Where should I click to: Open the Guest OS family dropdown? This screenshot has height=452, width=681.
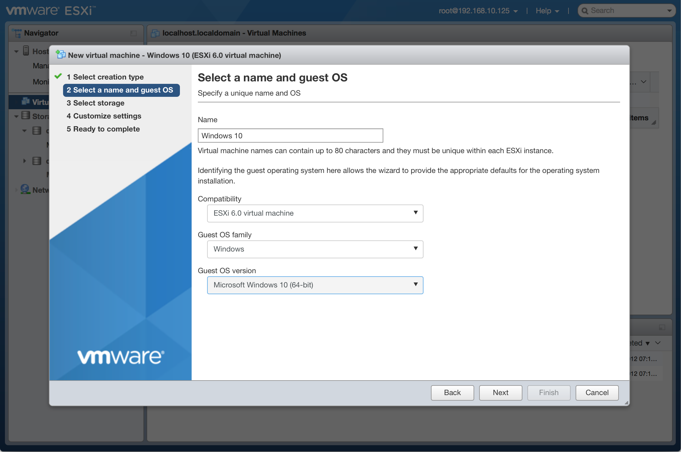pyautogui.click(x=315, y=249)
